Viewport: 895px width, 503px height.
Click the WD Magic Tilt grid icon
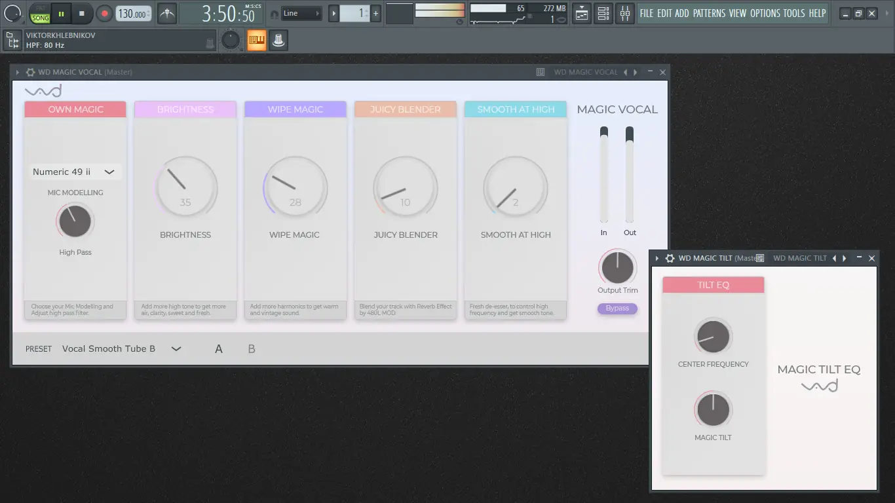pos(760,258)
